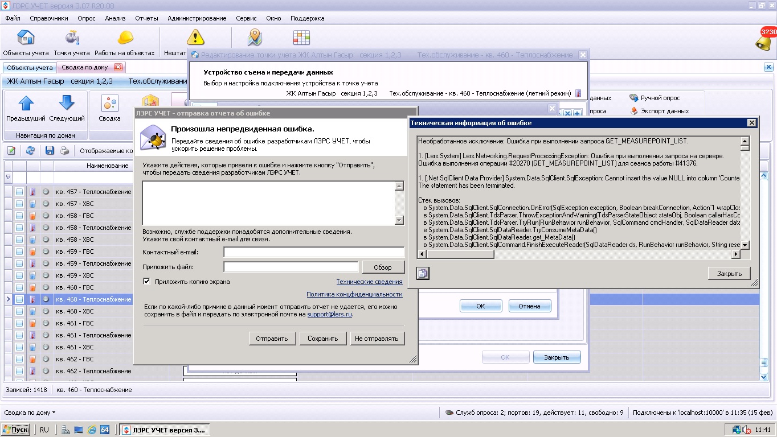777x437 pixels.
Task: Toggle Приложить копию экрана checkbox
Action: [x=146, y=281]
